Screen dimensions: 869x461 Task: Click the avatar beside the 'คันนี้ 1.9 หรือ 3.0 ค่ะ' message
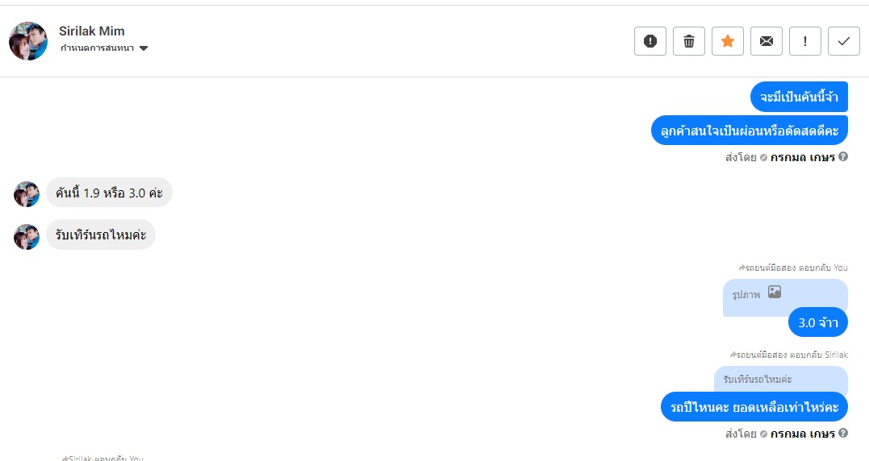click(27, 193)
